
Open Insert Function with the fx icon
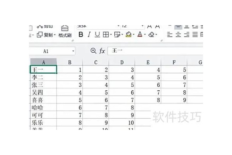click(x=102, y=51)
